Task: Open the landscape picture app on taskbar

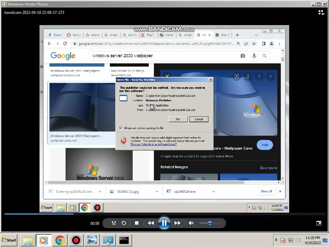Action: [x=92, y=240]
